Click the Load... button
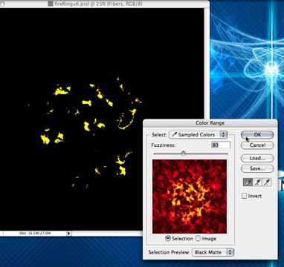284x267 pixels. (257, 158)
